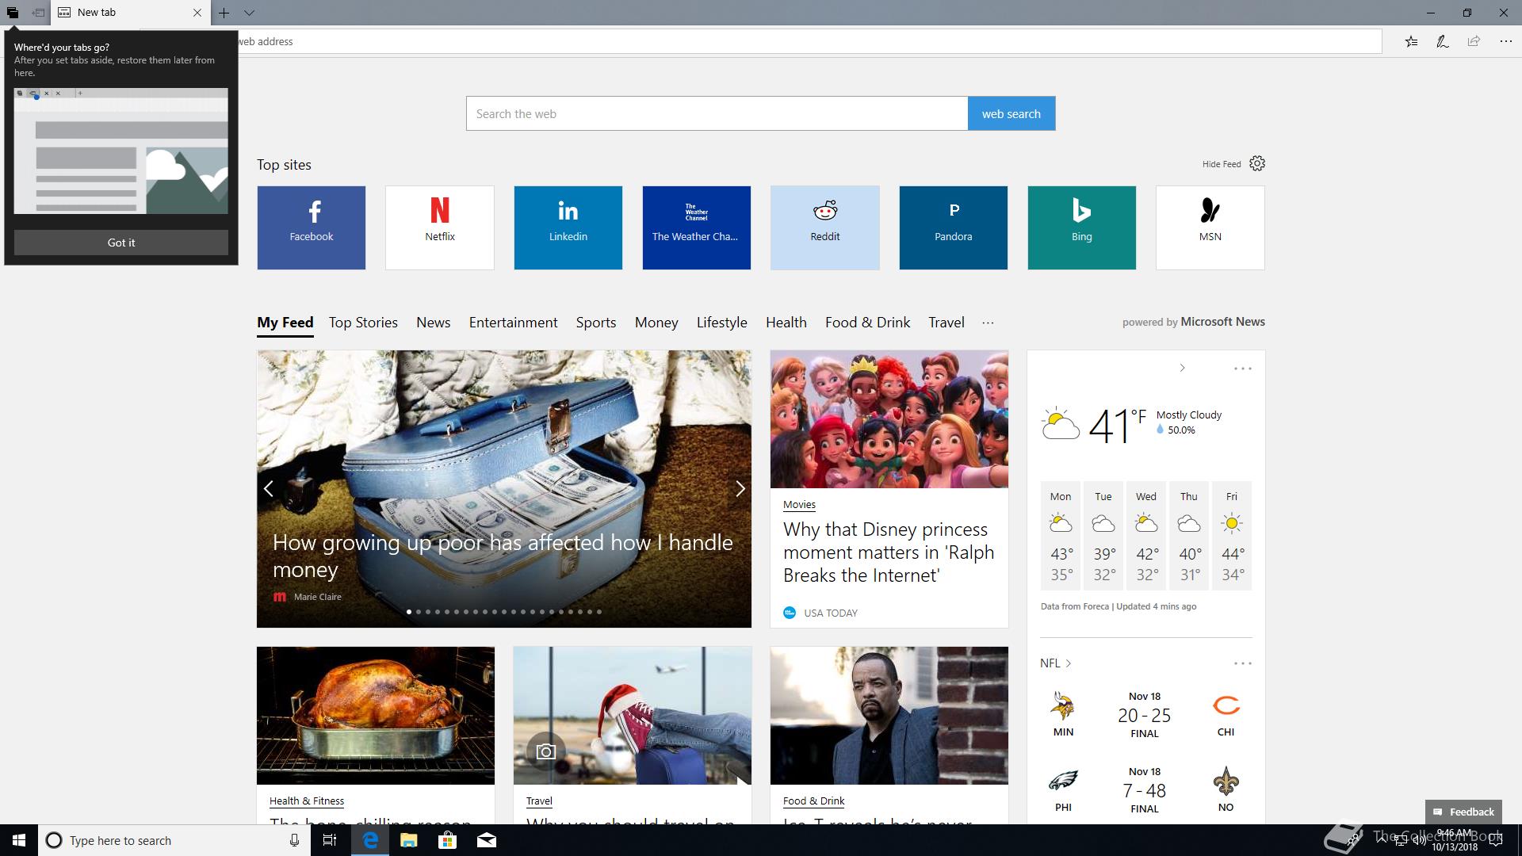The image size is (1522, 856).
Task: Open the Linkedin top site tile
Action: (568, 227)
